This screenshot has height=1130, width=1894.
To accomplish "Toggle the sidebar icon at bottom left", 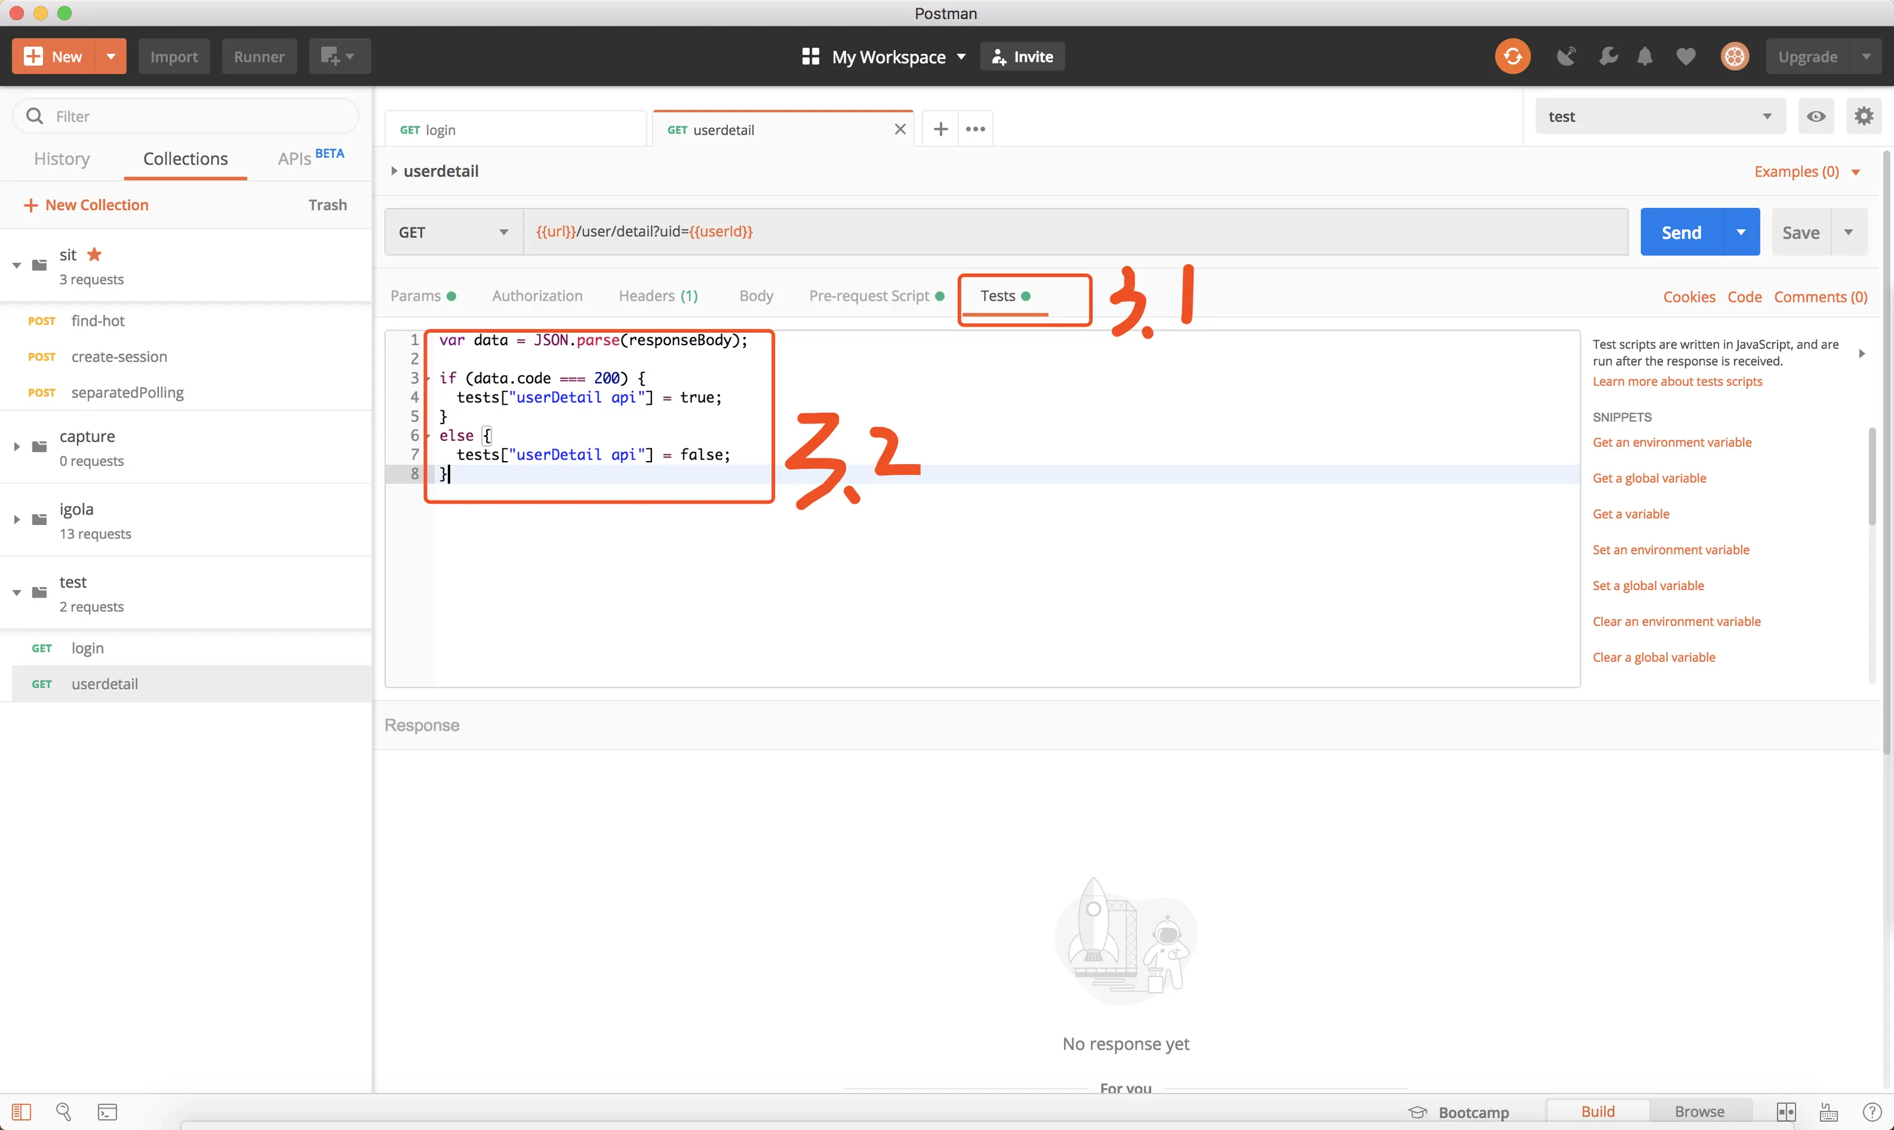I will (21, 1112).
